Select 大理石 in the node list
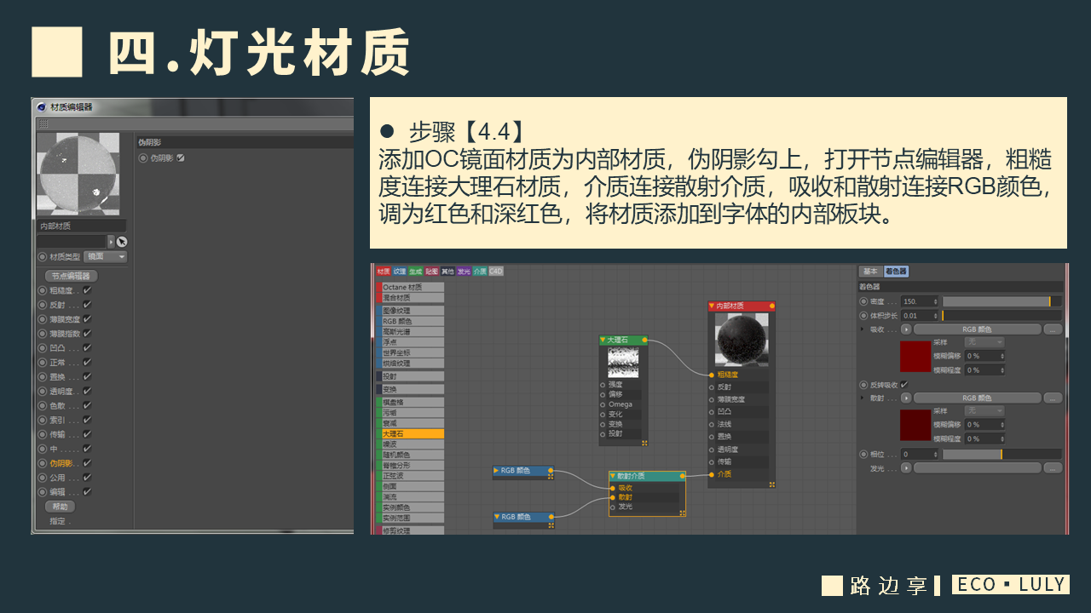1091x613 pixels. point(410,433)
